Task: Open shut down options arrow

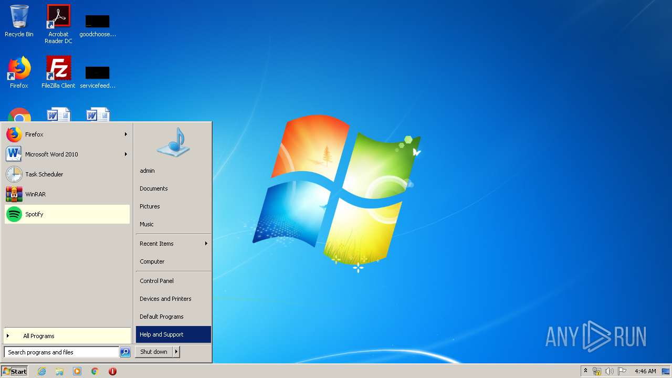Action: 176,352
